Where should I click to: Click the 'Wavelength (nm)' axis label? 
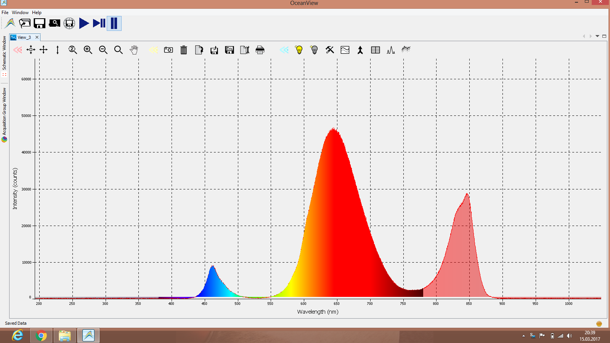pos(318,312)
